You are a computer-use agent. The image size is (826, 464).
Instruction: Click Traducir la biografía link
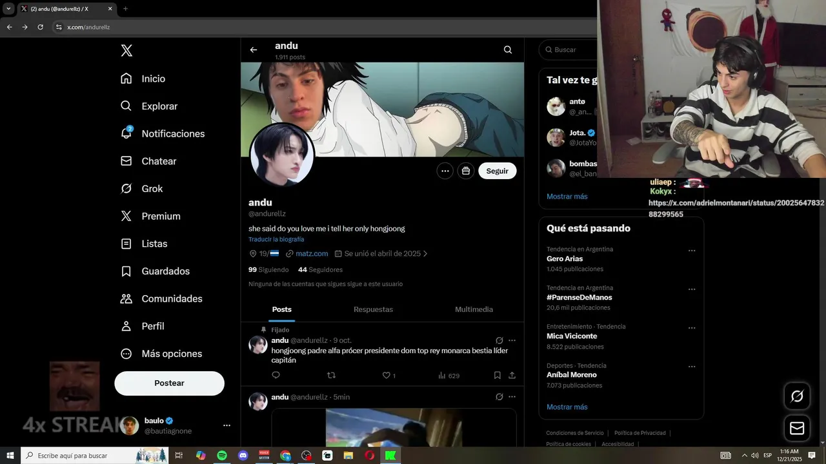point(276,239)
